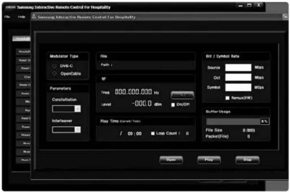Minimize the main Samsung window

(240, 5)
